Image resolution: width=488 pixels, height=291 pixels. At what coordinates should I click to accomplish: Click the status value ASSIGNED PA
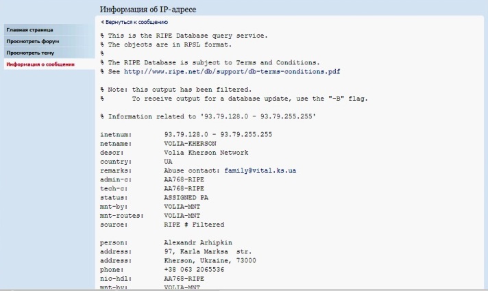186,197
